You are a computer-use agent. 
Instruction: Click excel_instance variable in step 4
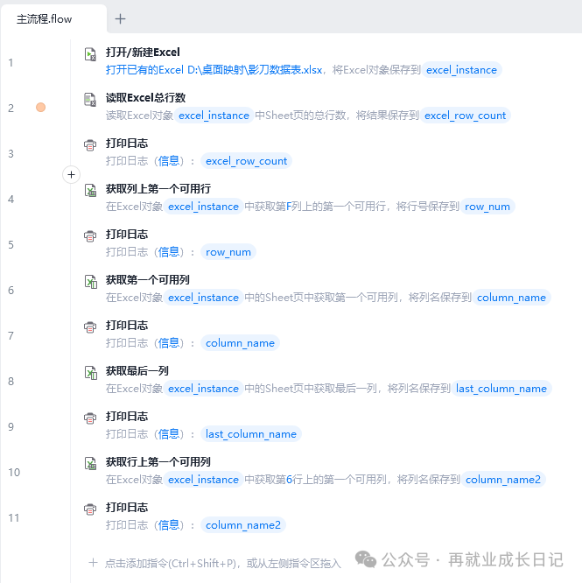[x=203, y=207]
